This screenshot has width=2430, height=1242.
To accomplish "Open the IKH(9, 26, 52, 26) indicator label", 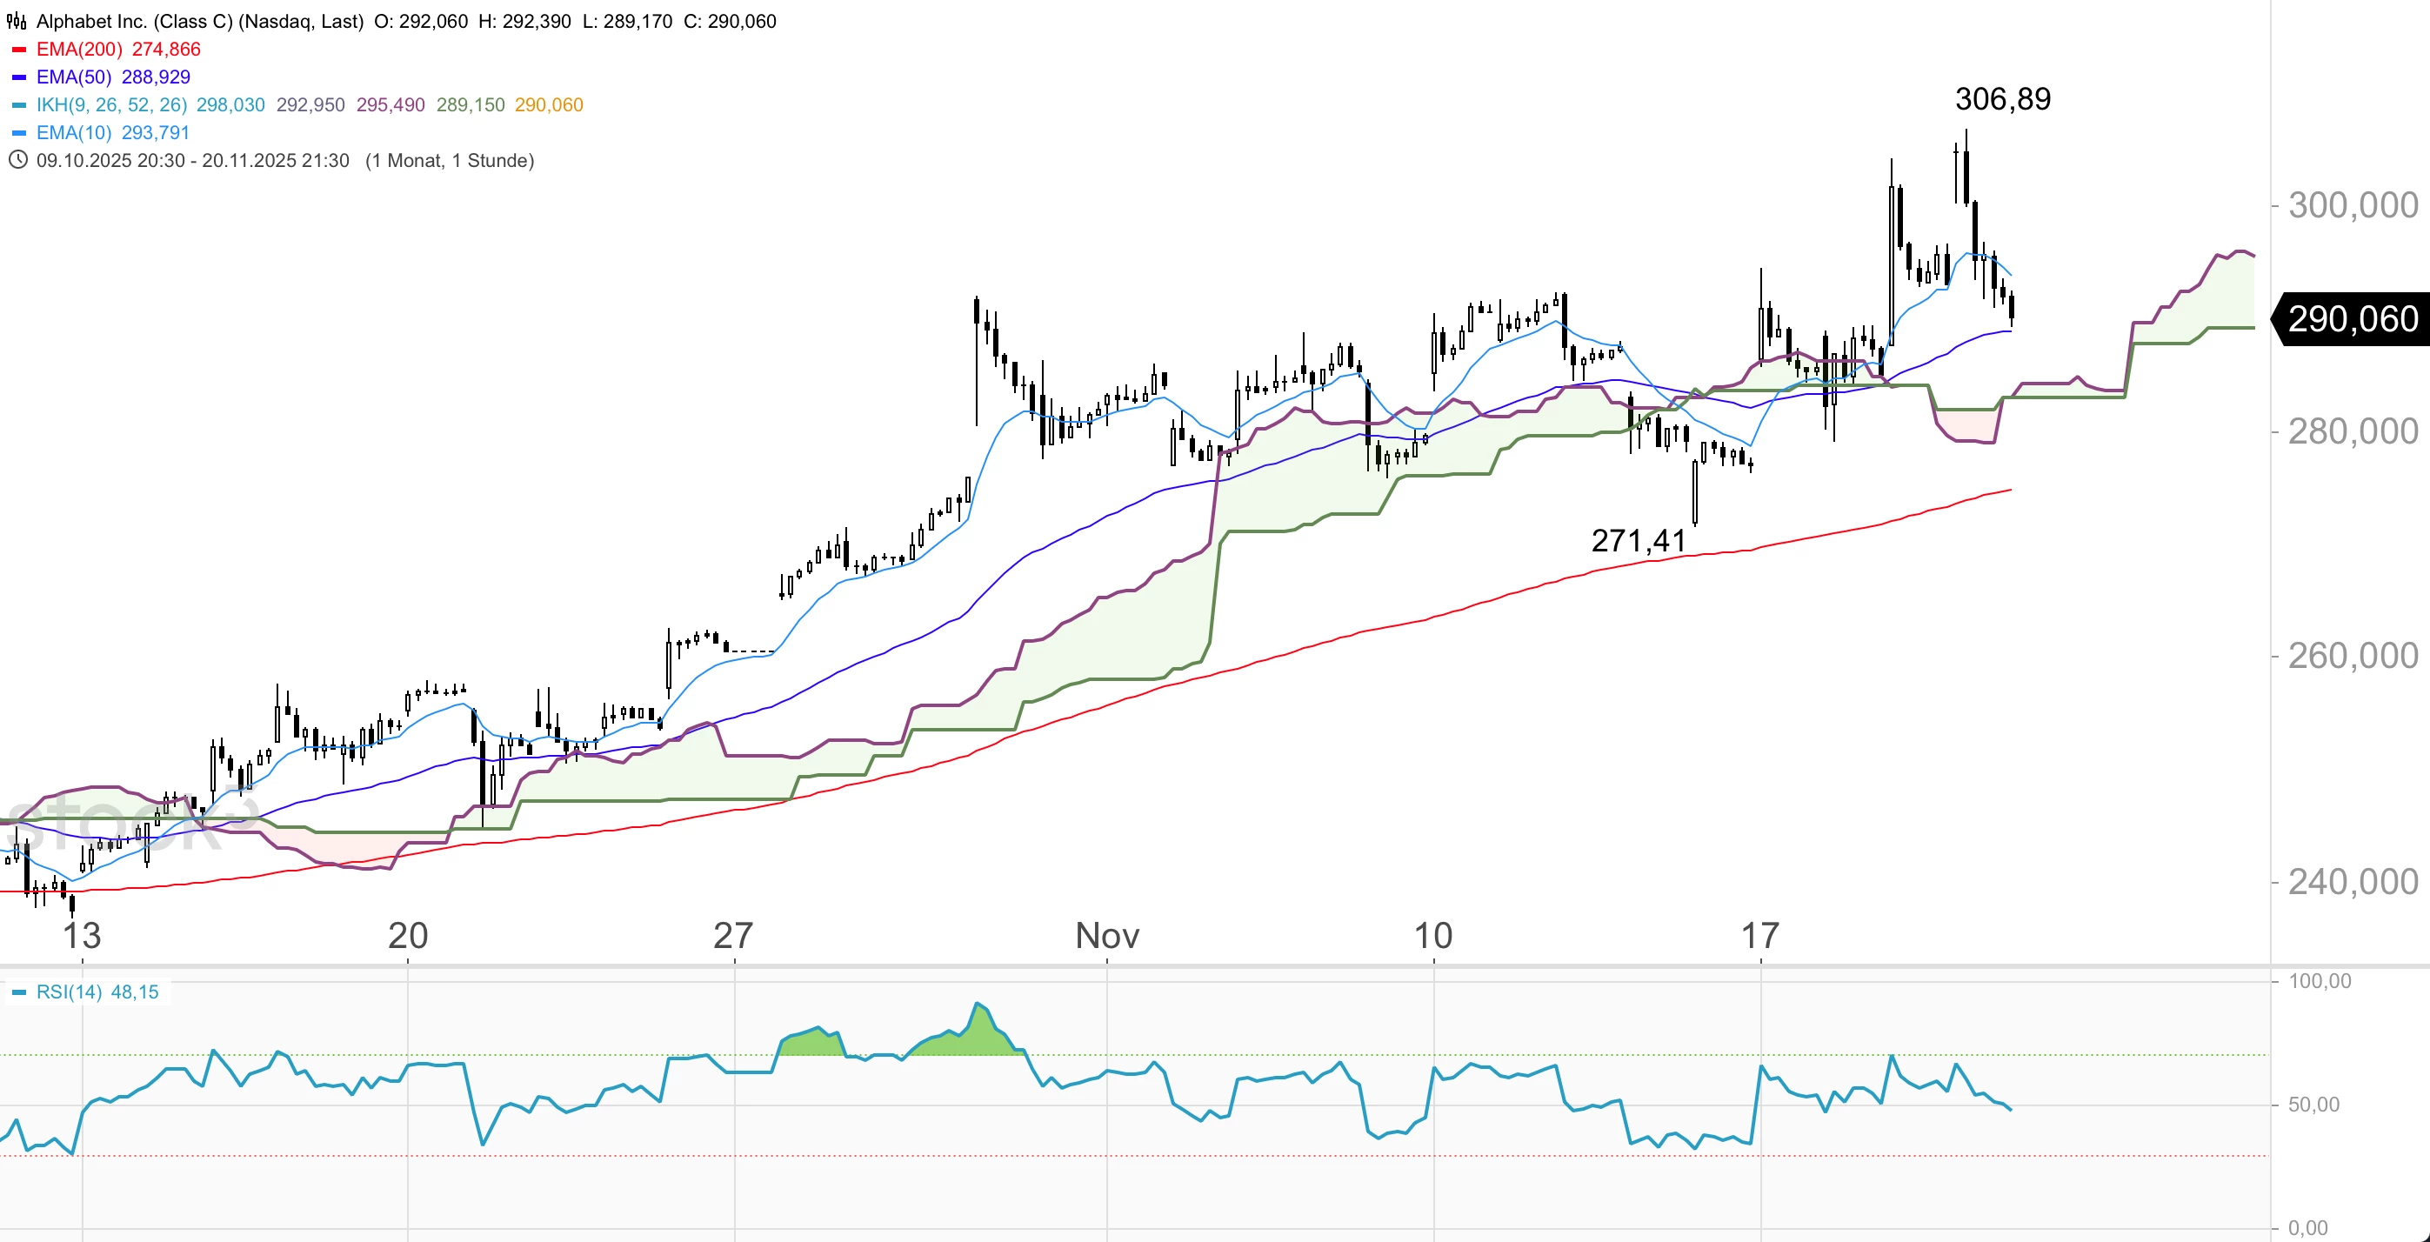I will pyautogui.click(x=111, y=104).
